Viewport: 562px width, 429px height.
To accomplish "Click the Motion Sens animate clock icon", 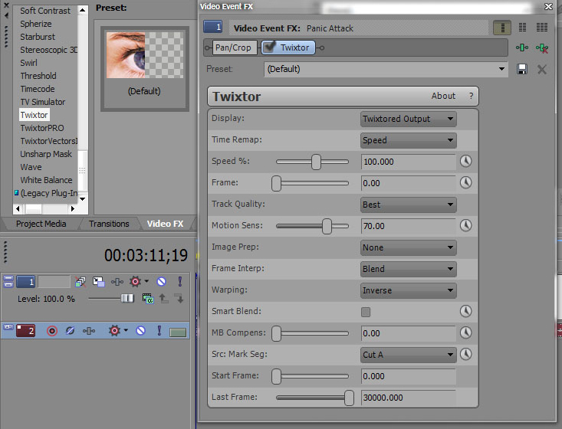I will point(465,226).
